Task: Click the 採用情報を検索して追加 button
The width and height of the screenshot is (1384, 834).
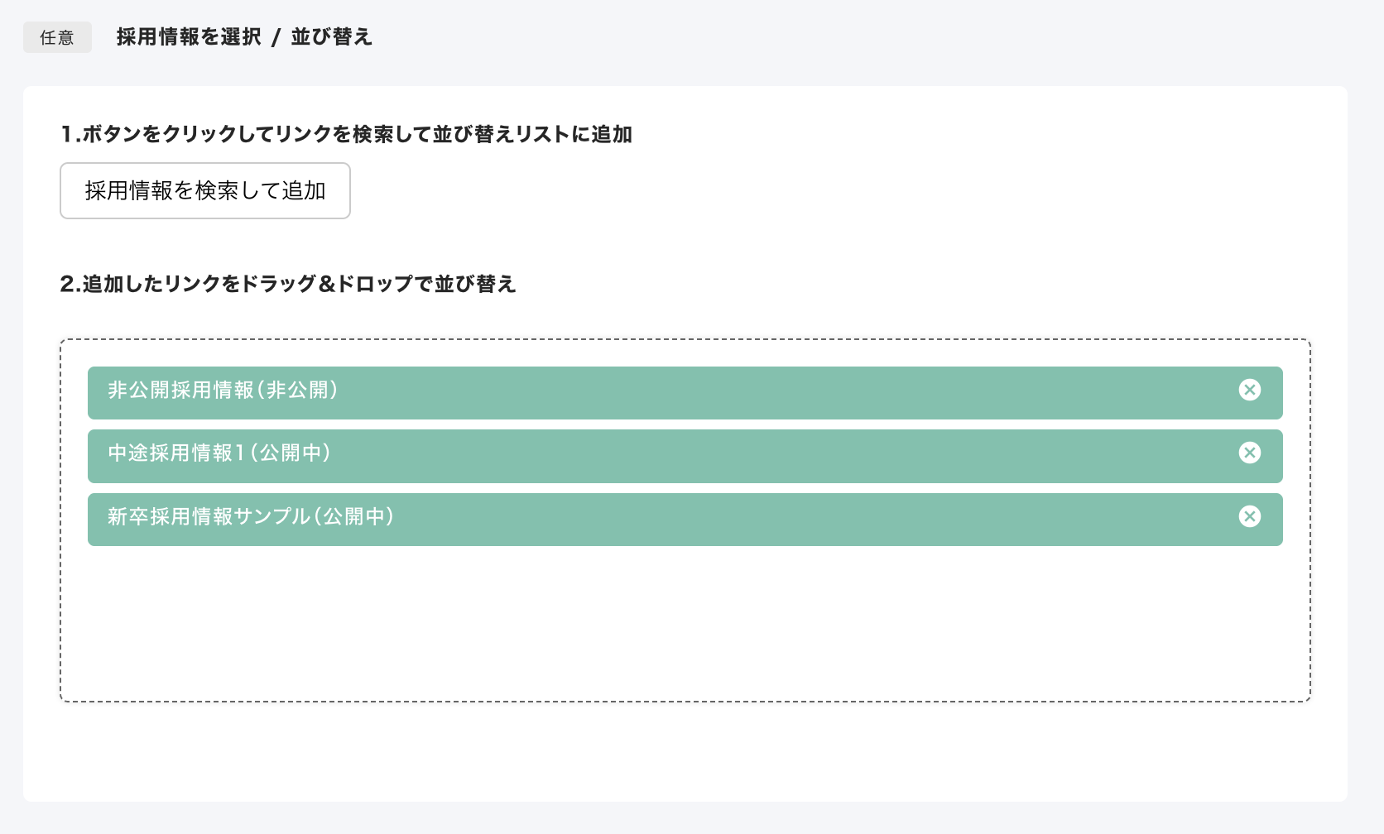Action: tap(205, 191)
